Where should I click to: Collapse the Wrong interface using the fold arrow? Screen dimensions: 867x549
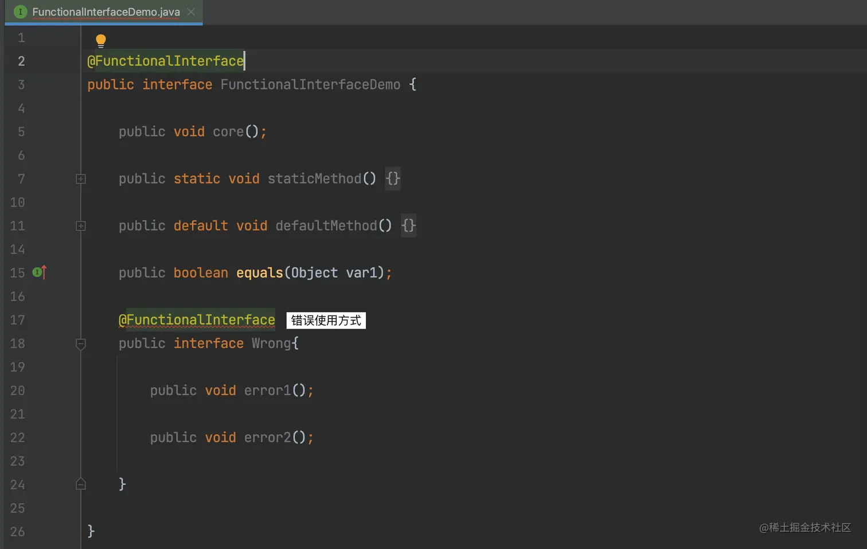(80, 344)
